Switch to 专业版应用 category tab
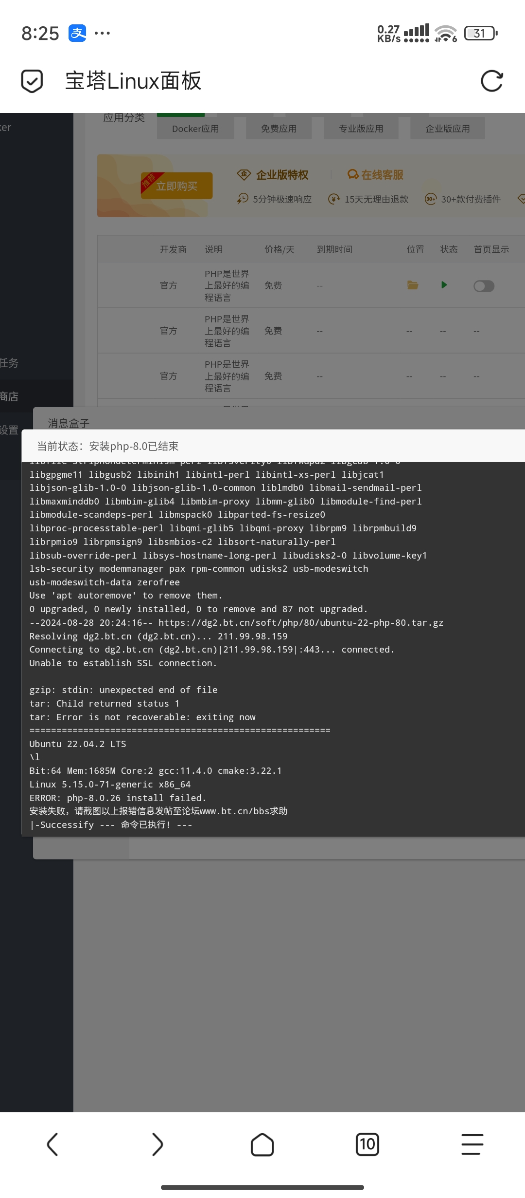 361,129
